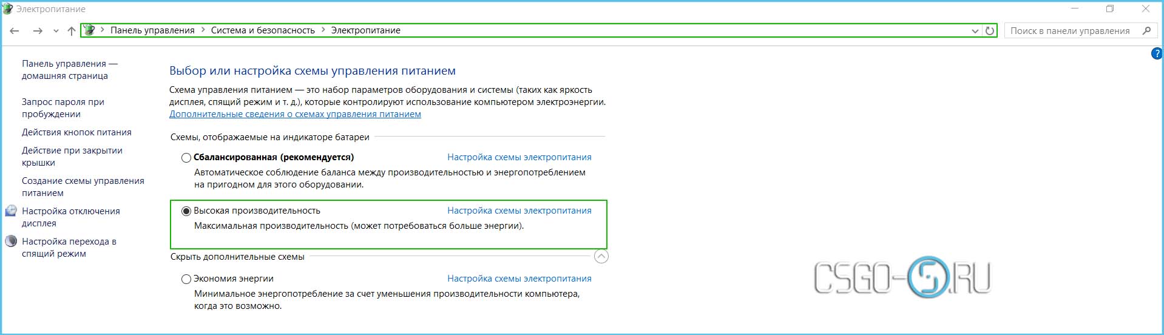
Task: Open recent locations dropdown arrow
Action: tap(56, 31)
